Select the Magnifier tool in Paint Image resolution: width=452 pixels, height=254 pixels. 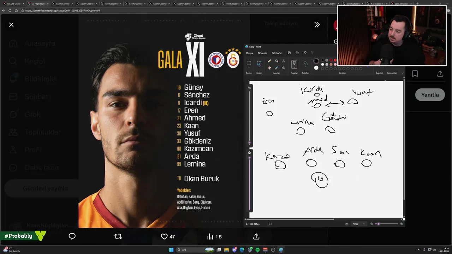(x=283, y=68)
